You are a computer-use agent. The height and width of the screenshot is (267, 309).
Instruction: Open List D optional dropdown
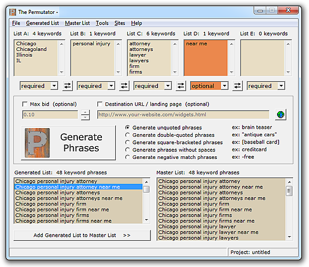[225, 86]
